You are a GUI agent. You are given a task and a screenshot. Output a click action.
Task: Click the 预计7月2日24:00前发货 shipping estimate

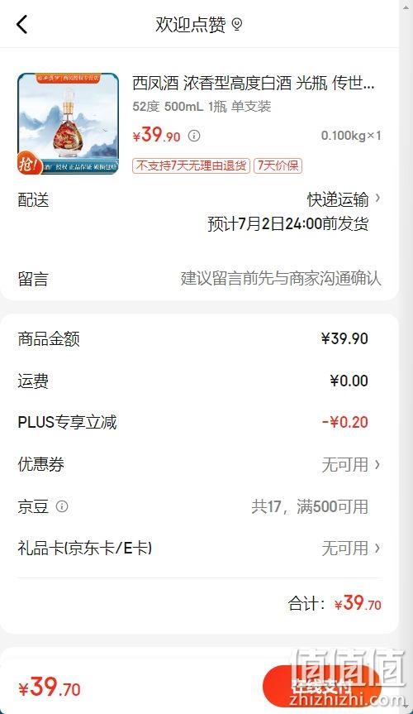288,224
